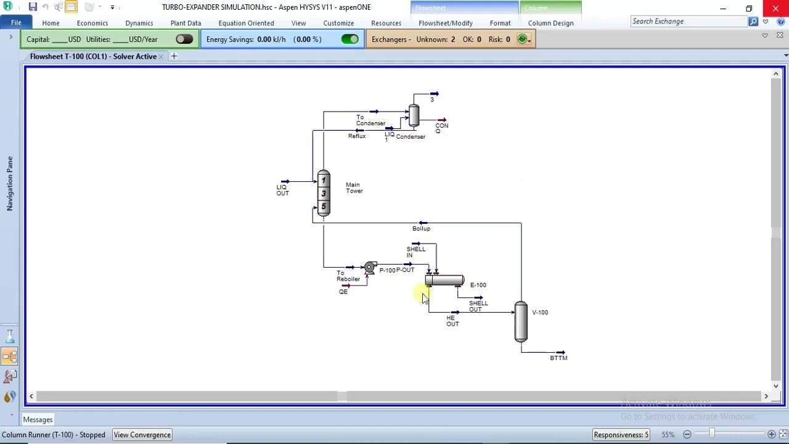789x444 pixels.
Task: Add a new tab with the plus button
Action: 174,56
